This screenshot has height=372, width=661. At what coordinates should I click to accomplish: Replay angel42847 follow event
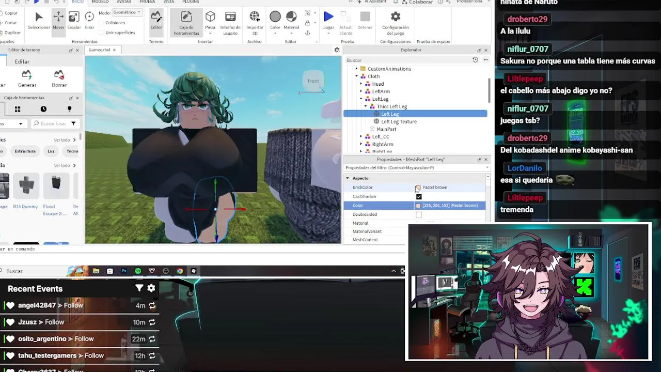click(x=152, y=306)
